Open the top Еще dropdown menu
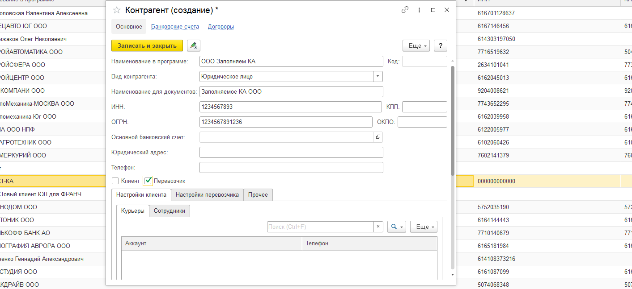Viewport: 632px width, 289px height. point(416,45)
